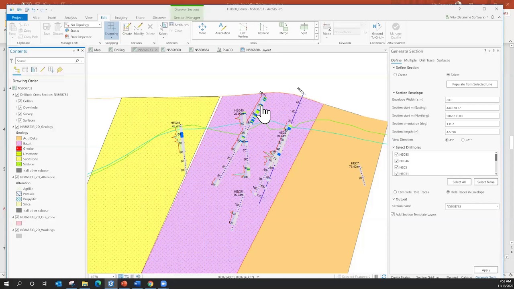Image resolution: width=514 pixels, height=289 pixels.
Task: Toggle Surfaces layer visibility
Action: (20, 120)
